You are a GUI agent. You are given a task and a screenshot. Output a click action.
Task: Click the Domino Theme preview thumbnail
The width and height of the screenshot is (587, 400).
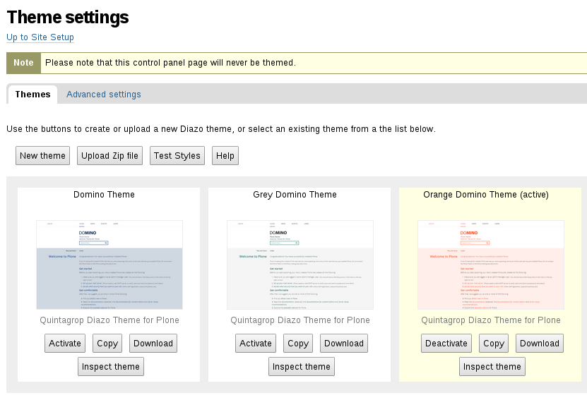pos(109,265)
